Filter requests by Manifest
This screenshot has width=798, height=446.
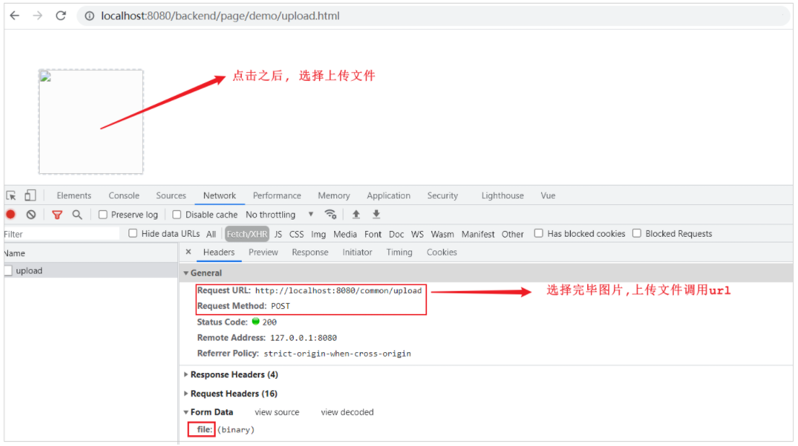click(x=478, y=235)
